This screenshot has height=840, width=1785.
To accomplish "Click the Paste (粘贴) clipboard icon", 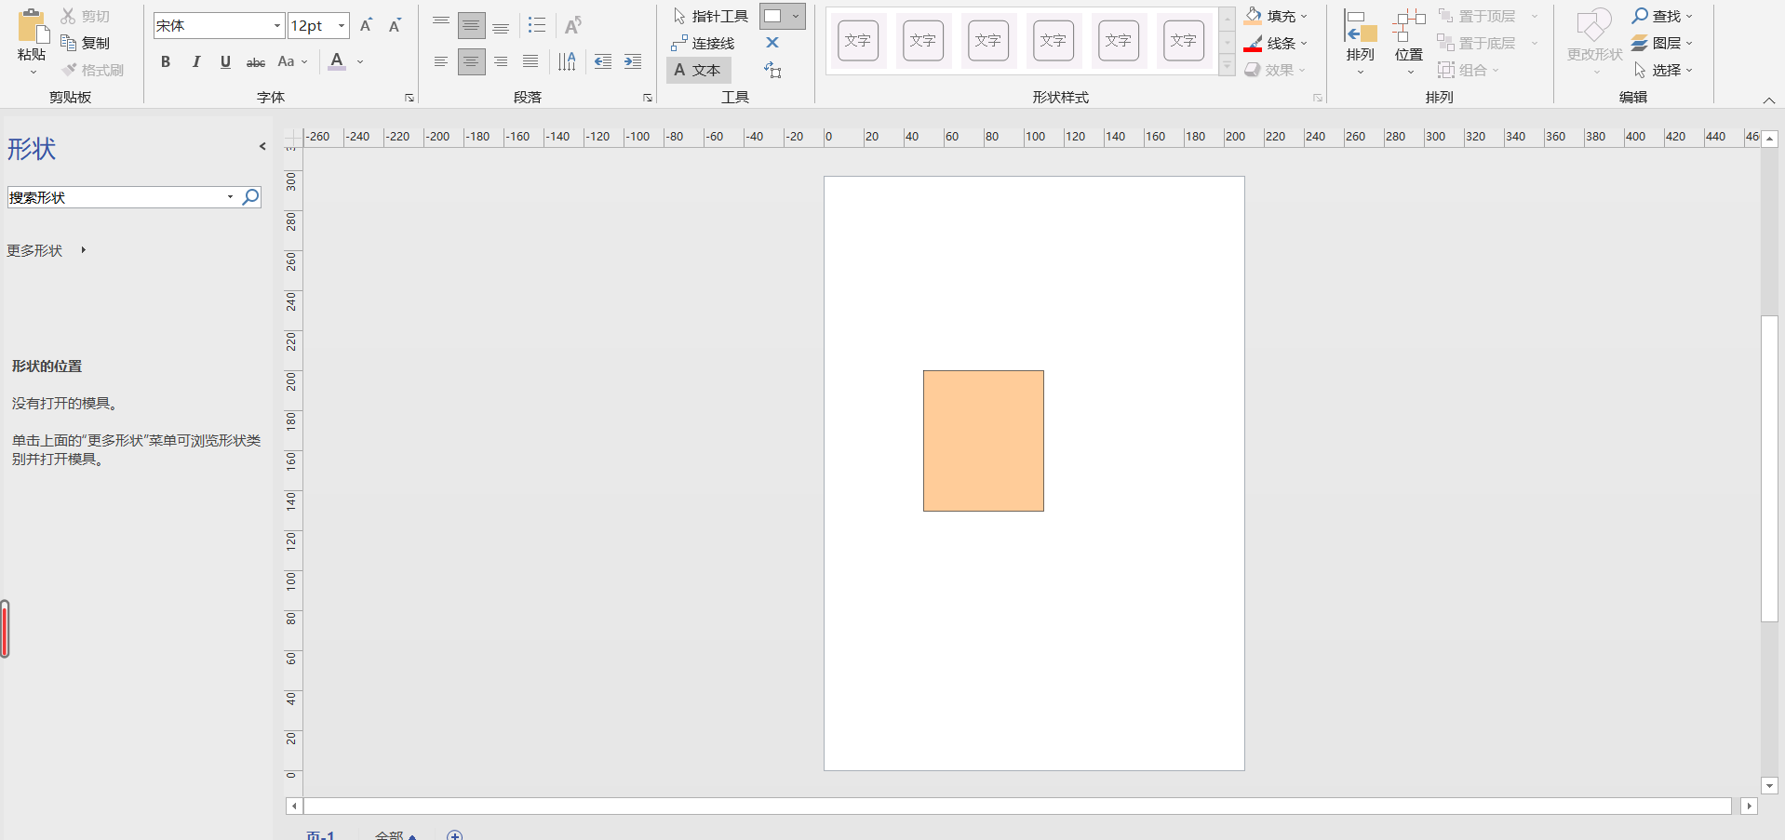I will (x=32, y=26).
